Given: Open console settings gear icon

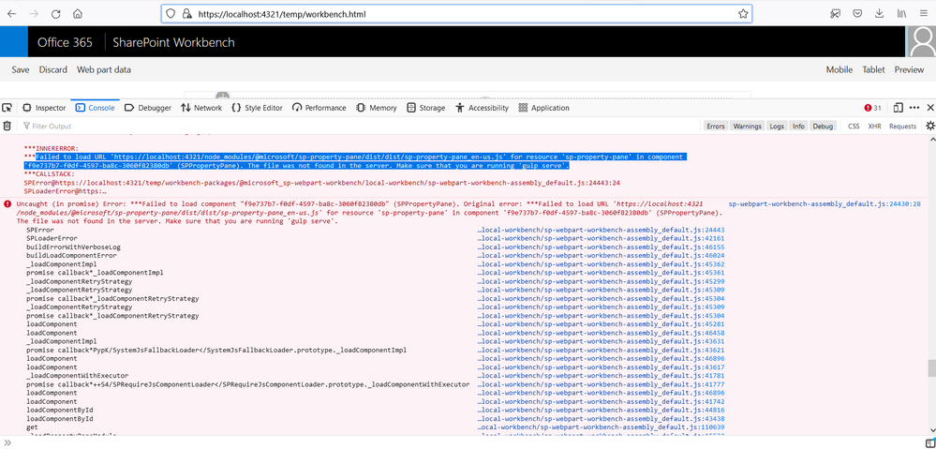Looking at the screenshot, I should click(929, 126).
